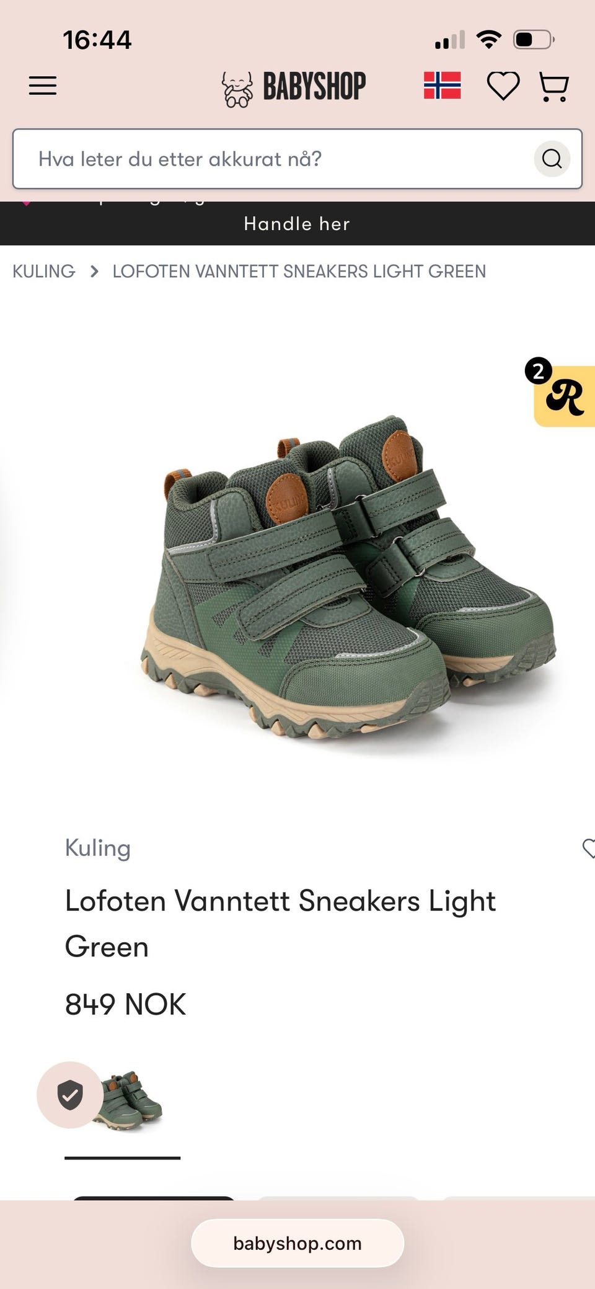Open the yellow R rewards badge
Screen dimensions: 595x1289
point(564,395)
